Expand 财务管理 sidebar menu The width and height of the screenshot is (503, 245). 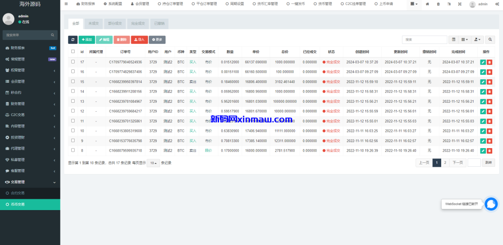30,104
